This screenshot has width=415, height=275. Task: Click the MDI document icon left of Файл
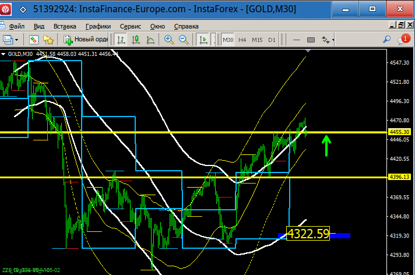point(2,26)
